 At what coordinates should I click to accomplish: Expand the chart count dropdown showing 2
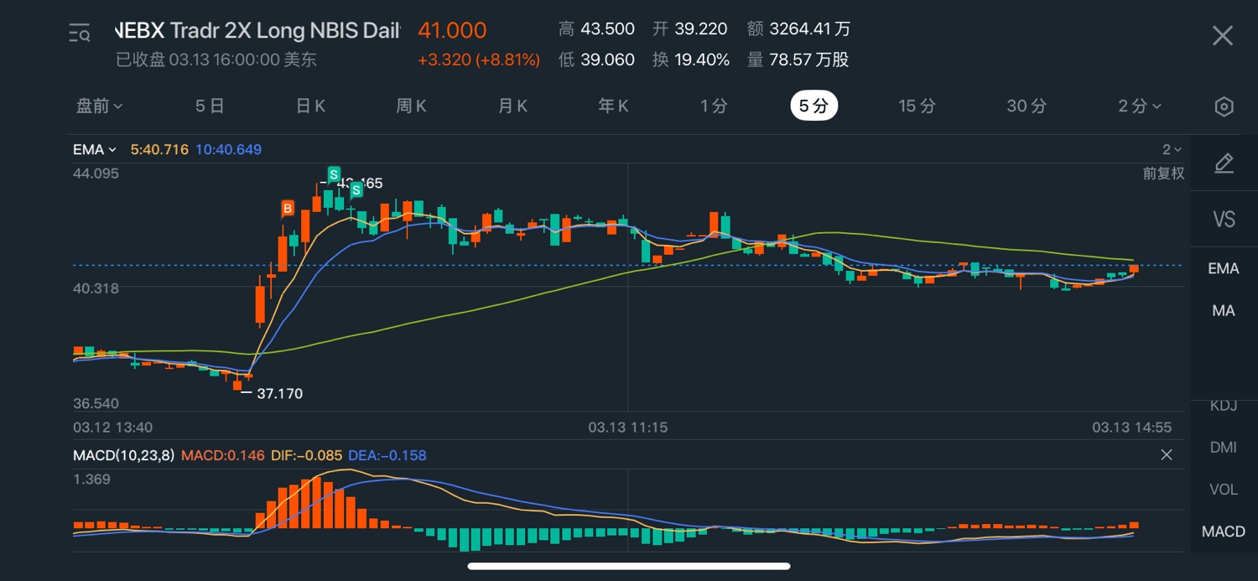tap(1172, 150)
